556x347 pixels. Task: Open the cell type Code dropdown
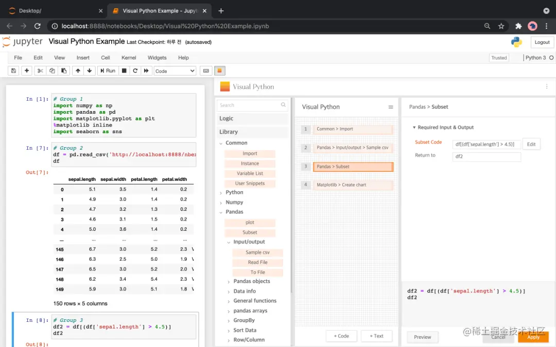175,71
